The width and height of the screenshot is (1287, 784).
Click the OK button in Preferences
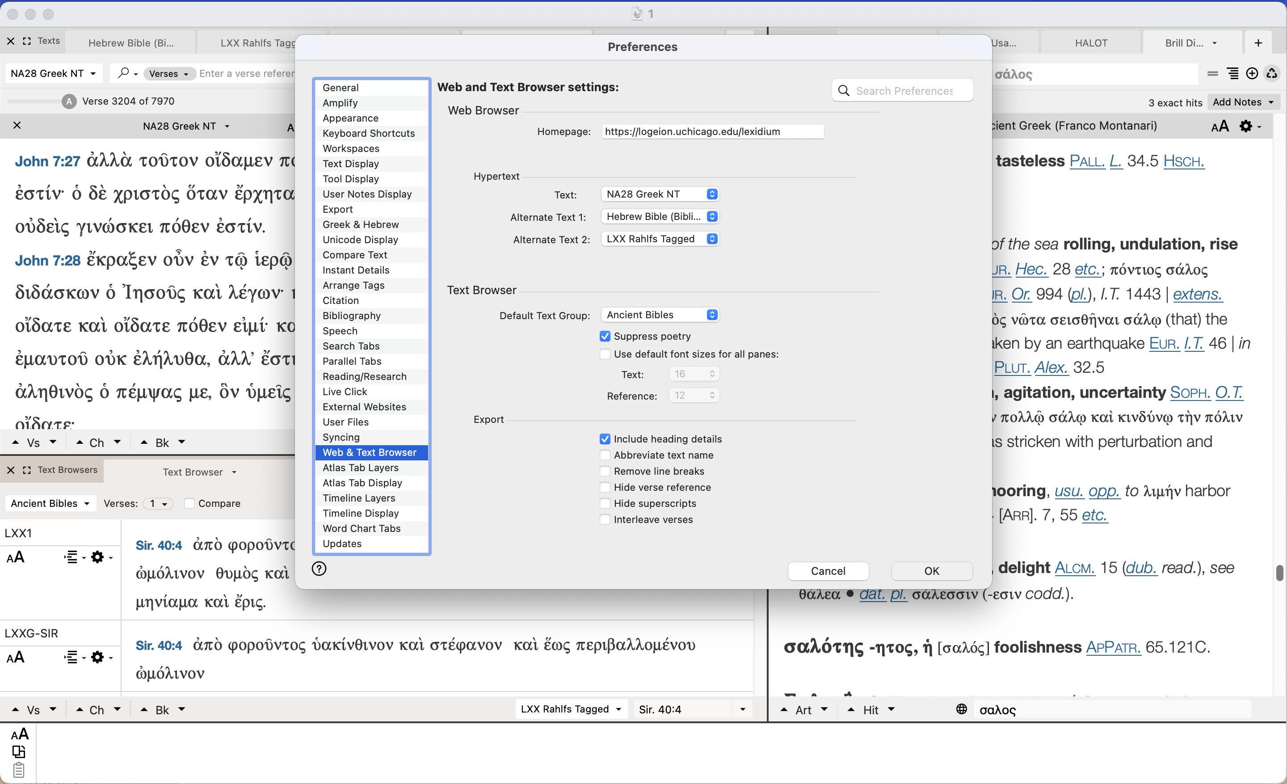click(931, 570)
